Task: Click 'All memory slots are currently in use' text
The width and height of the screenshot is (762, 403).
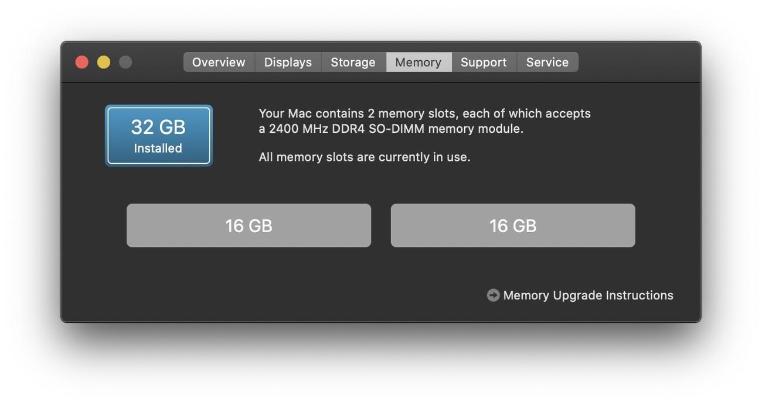Action: coord(365,157)
